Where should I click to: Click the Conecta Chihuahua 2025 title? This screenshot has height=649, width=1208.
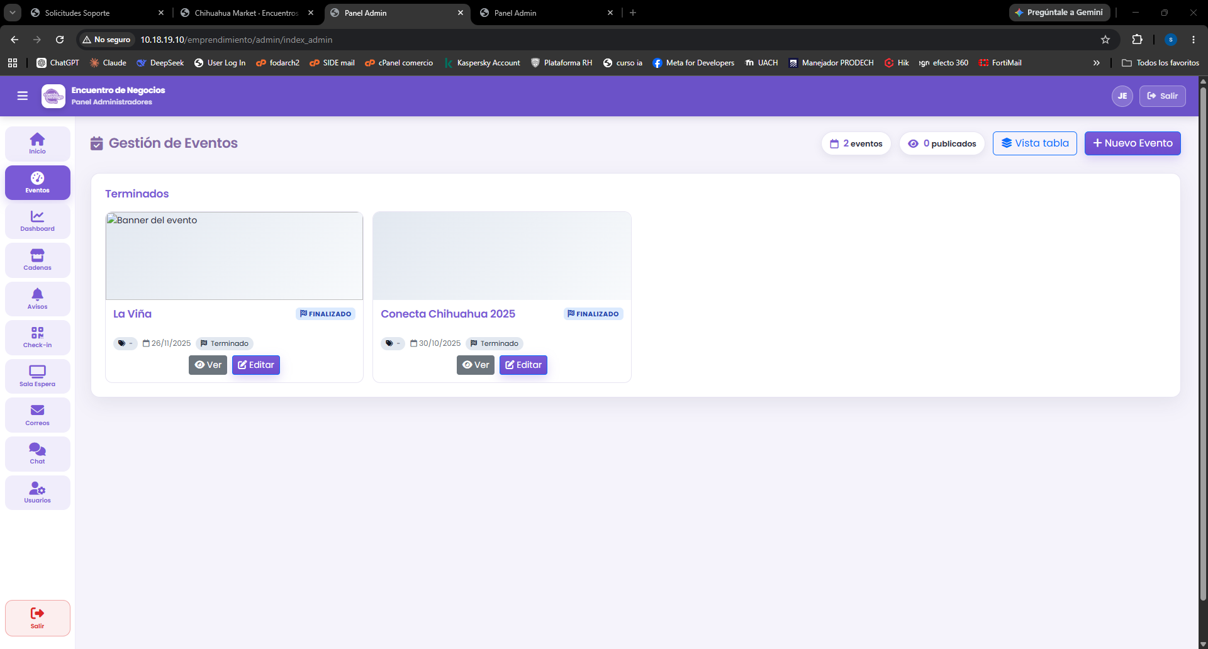tap(448, 314)
